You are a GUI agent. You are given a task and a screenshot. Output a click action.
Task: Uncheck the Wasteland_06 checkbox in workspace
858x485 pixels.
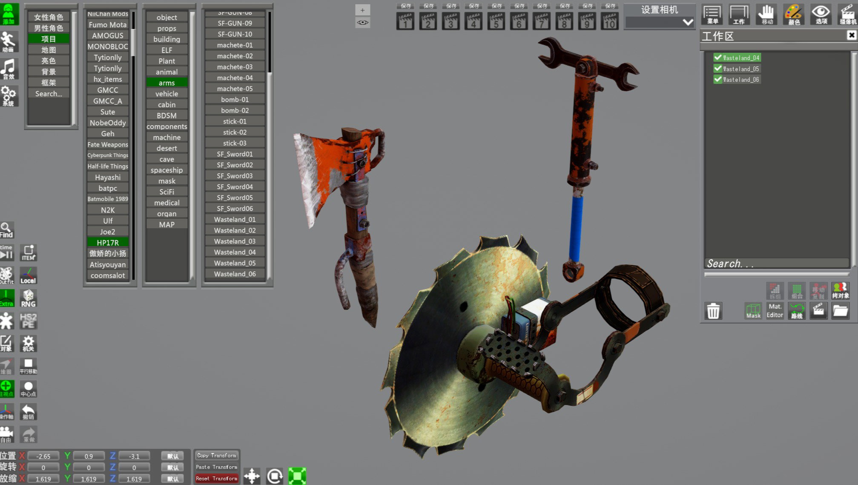718,79
